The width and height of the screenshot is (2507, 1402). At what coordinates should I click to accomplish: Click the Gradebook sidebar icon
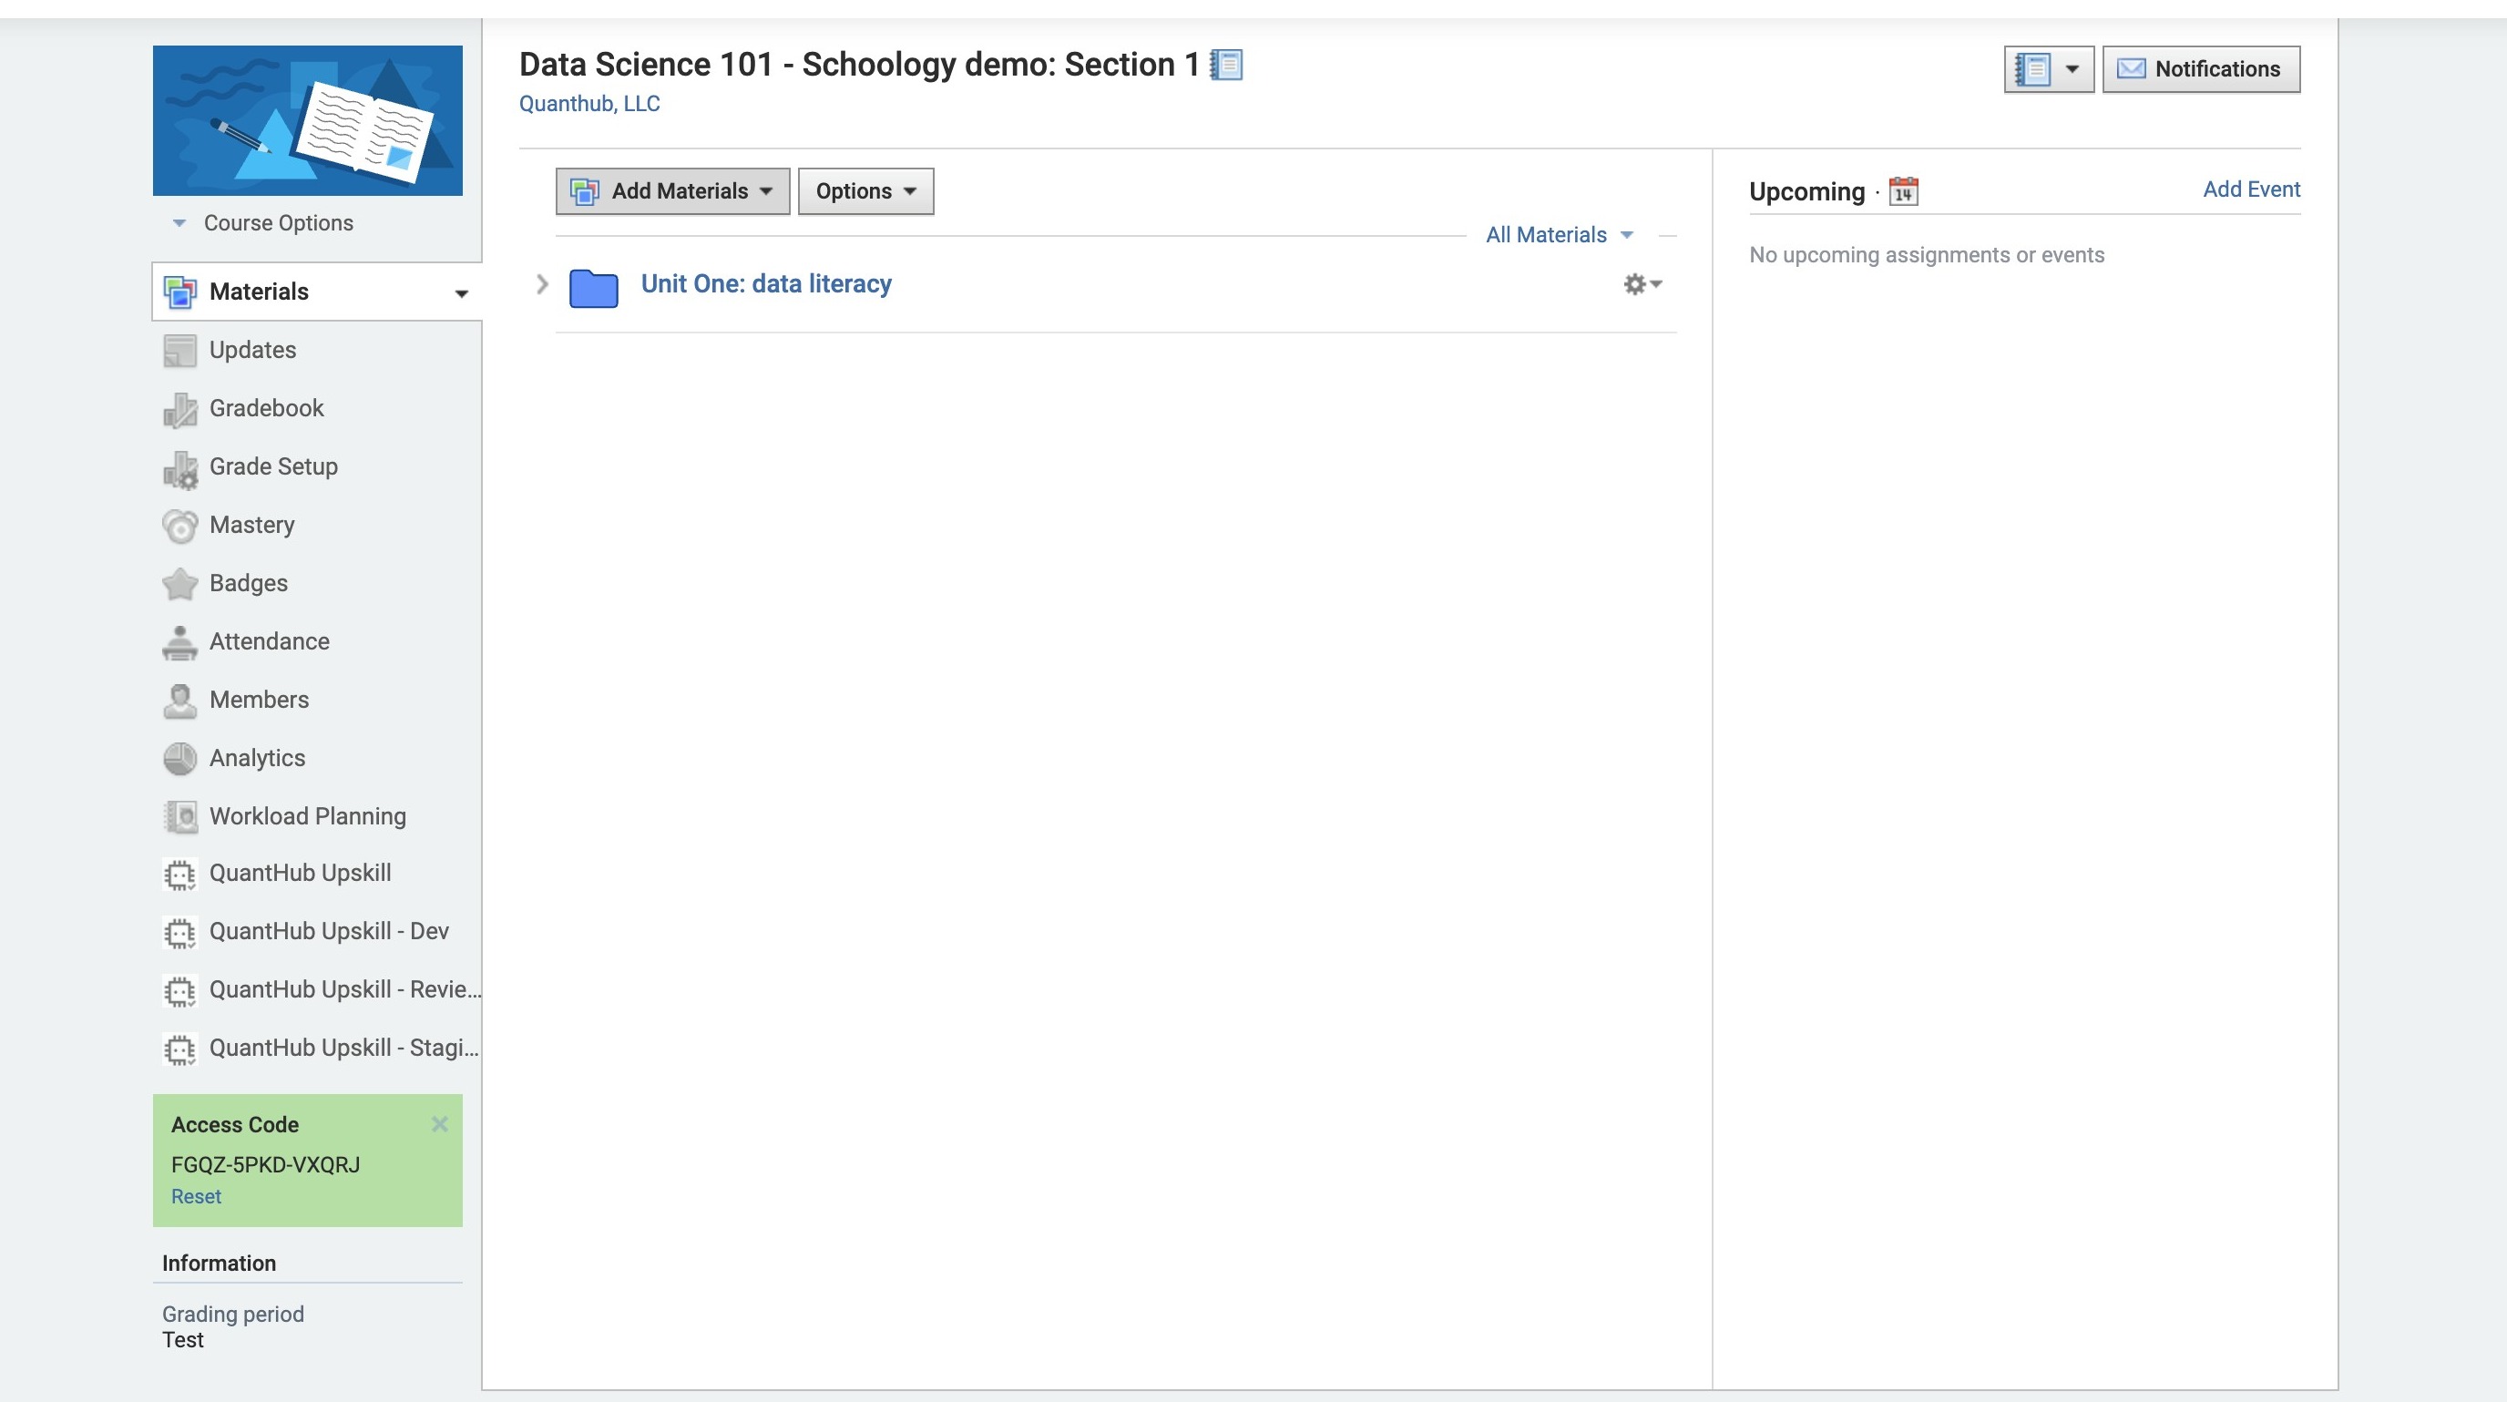coord(180,410)
